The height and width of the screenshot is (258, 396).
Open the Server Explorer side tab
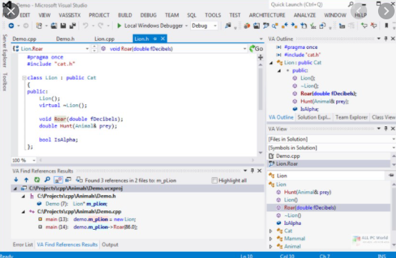pyautogui.click(x=5, y=50)
